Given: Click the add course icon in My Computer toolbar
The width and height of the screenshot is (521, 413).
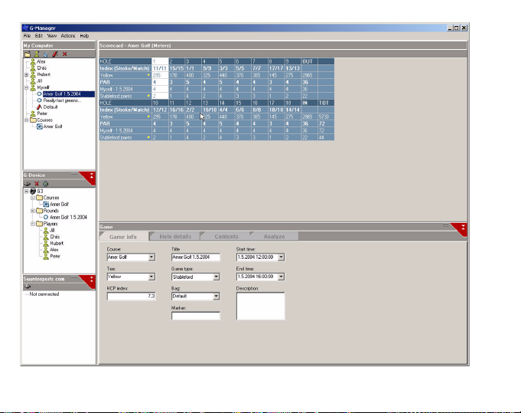Looking at the screenshot, I should click(46, 54).
